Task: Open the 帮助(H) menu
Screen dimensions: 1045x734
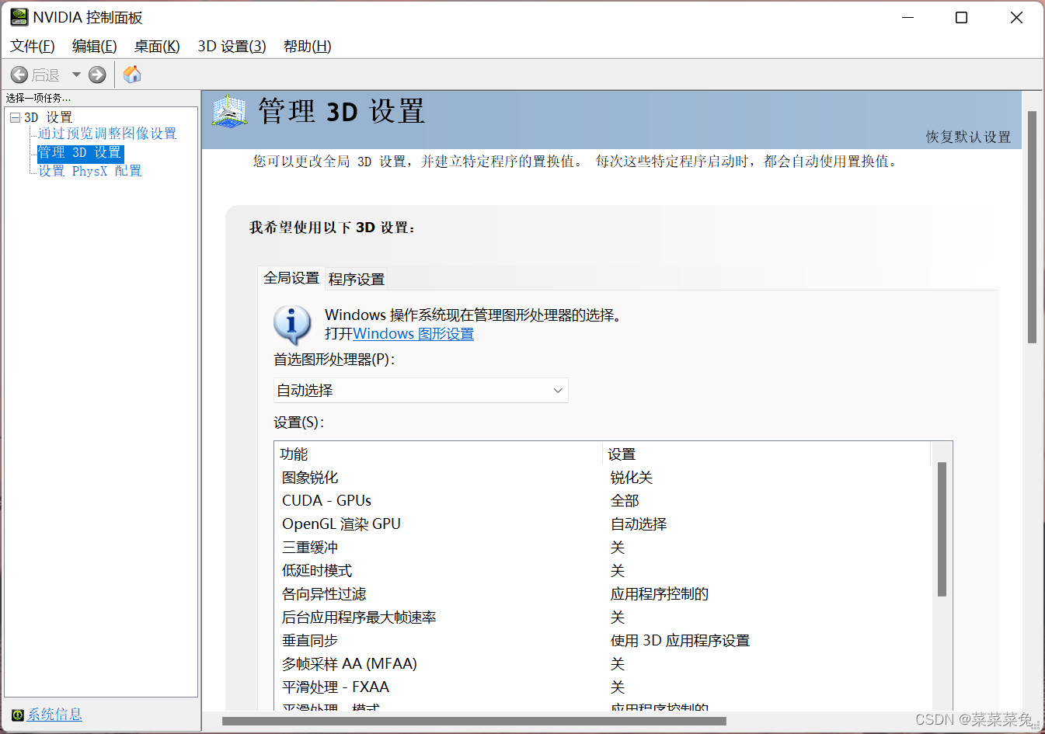Action: coord(307,47)
